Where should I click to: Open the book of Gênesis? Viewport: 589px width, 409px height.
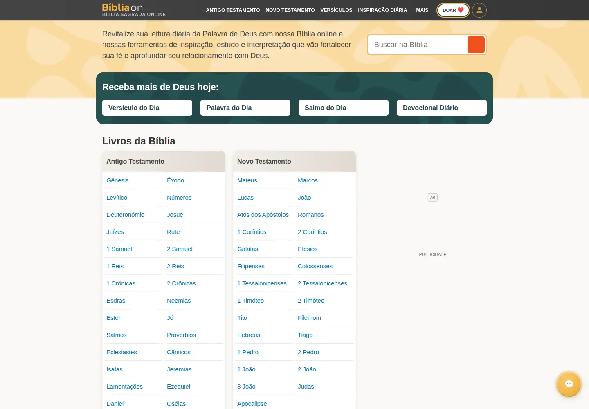click(x=117, y=180)
